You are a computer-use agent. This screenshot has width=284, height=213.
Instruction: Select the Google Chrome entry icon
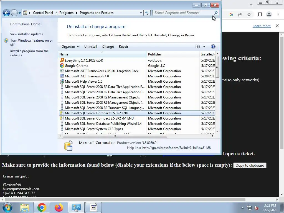point(62,65)
